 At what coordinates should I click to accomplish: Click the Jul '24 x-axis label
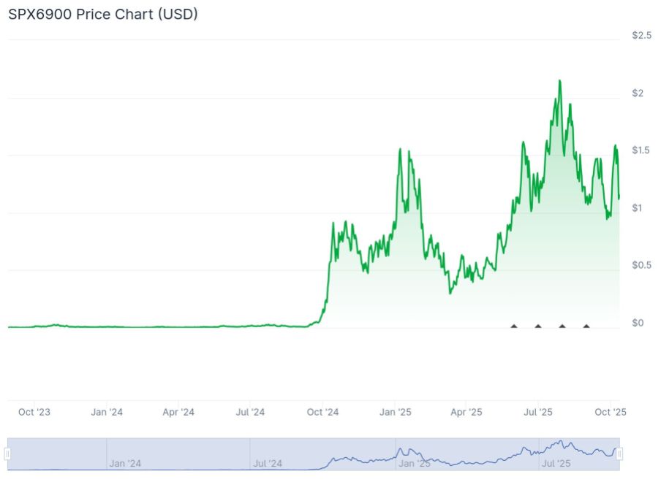(250, 413)
